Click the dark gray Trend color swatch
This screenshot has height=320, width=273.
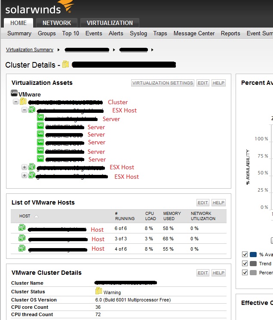[x=253, y=264]
